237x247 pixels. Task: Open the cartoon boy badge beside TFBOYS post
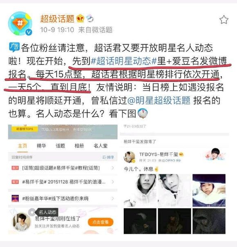[x=216, y=154]
